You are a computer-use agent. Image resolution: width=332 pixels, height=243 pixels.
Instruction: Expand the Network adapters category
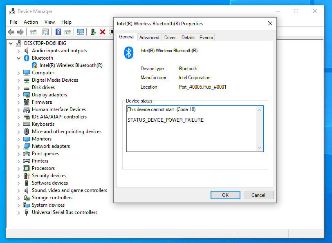click(x=18, y=146)
